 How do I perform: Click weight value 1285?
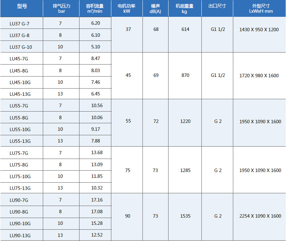(185, 170)
